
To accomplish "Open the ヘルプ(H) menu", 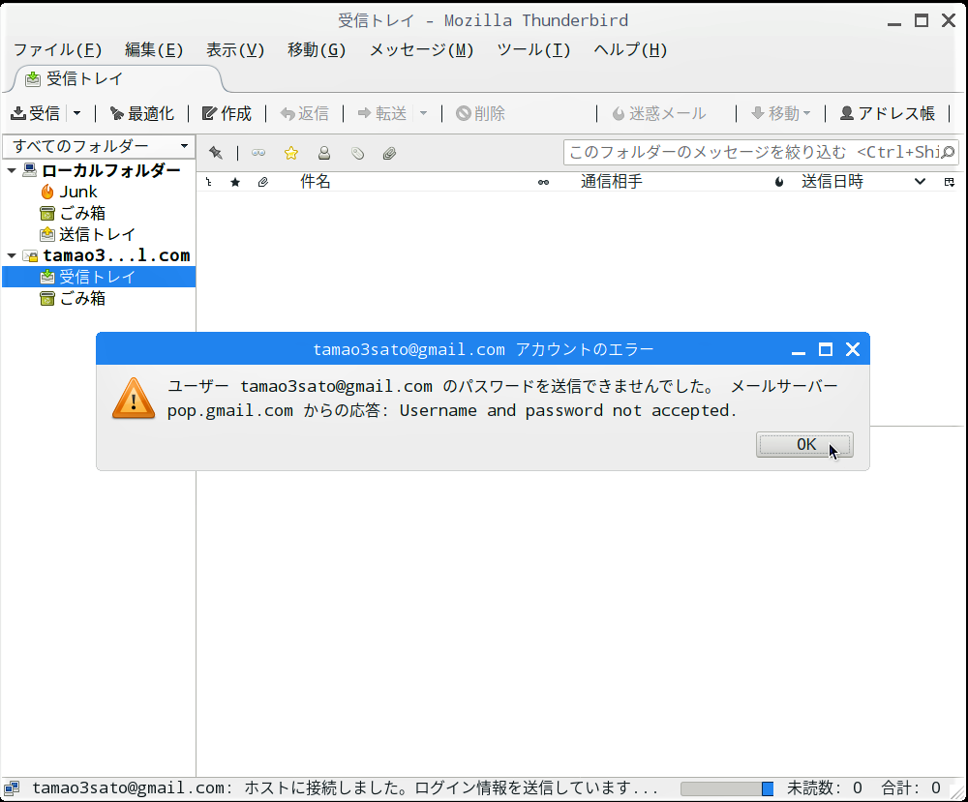I will coord(630,50).
